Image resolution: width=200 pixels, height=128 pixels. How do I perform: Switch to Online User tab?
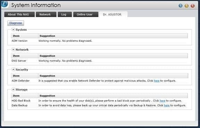[86, 15]
